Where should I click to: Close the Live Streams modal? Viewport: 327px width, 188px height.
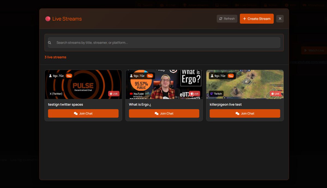(280, 19)
